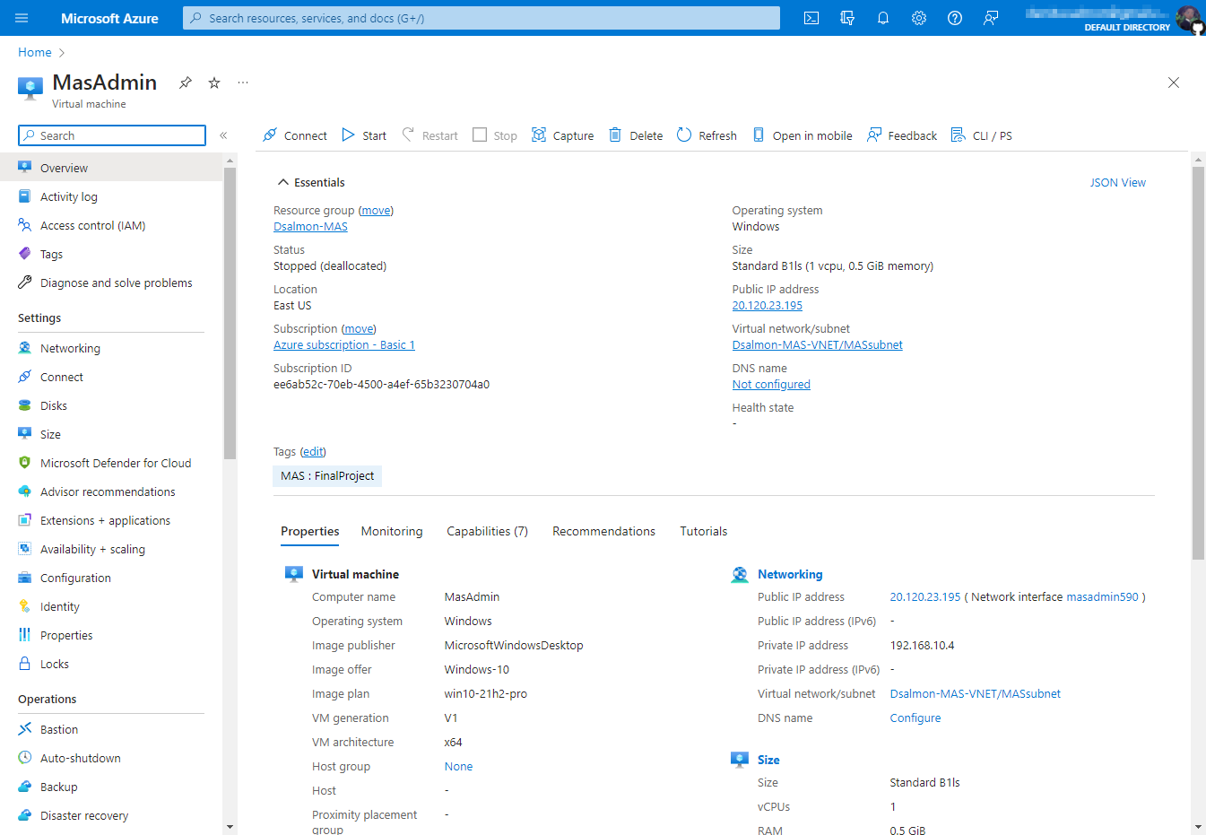1206x835 pixels.
Task: Start the virtual machine
Action: pyautogui.click(x=364, y=135)
